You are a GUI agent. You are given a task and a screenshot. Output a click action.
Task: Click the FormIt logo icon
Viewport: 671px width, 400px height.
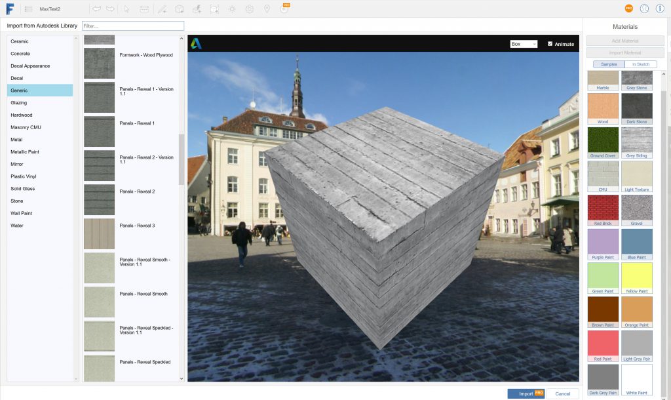10,9
